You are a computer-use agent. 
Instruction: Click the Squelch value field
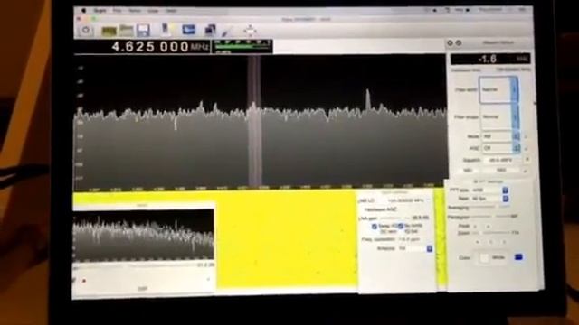[502, 161]
